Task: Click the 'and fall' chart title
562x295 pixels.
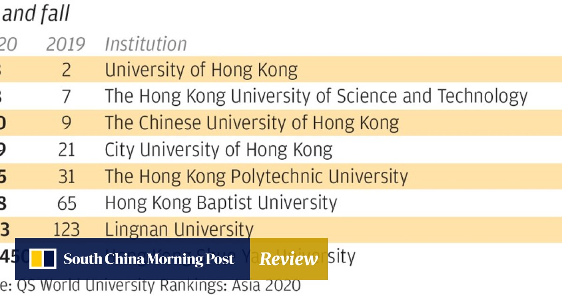Action: 36,14
